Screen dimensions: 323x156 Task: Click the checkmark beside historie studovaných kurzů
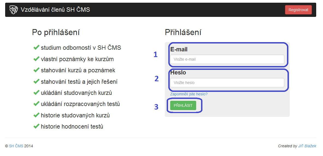[x=36, y=115]
